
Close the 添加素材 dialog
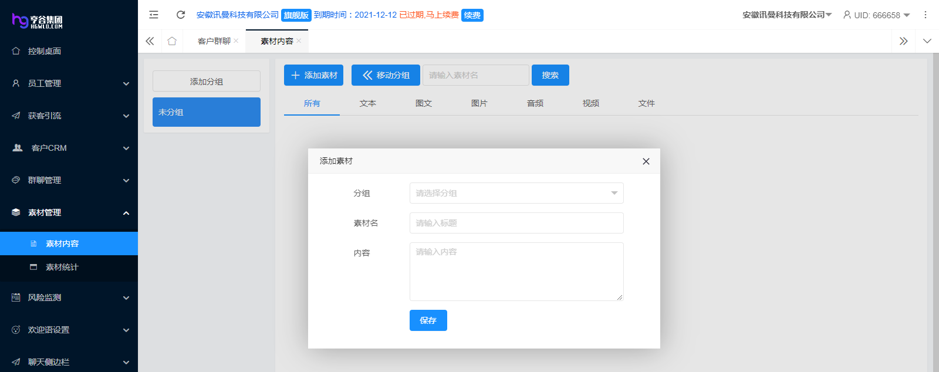[646, 161]
